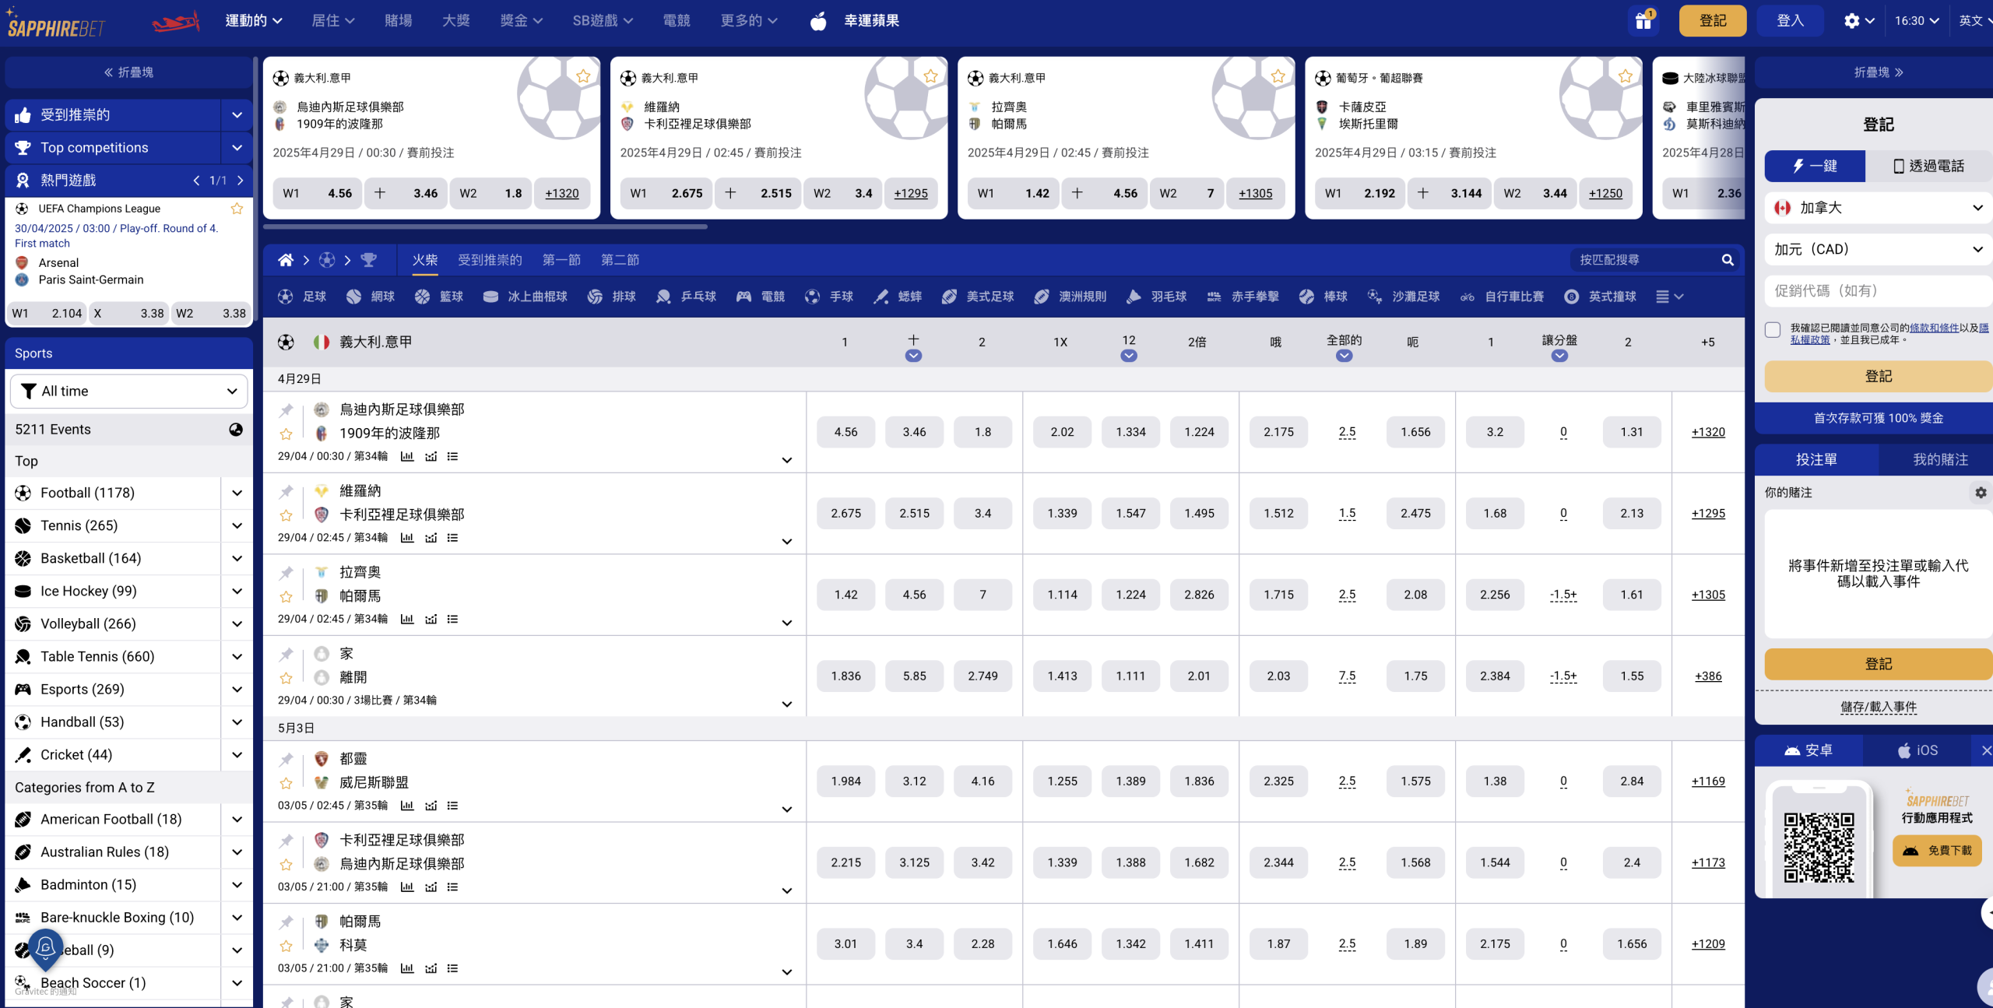Favorite the Udinese vs Bologna card
This screenshot has width=1993, height=1008.
[583, 76]
